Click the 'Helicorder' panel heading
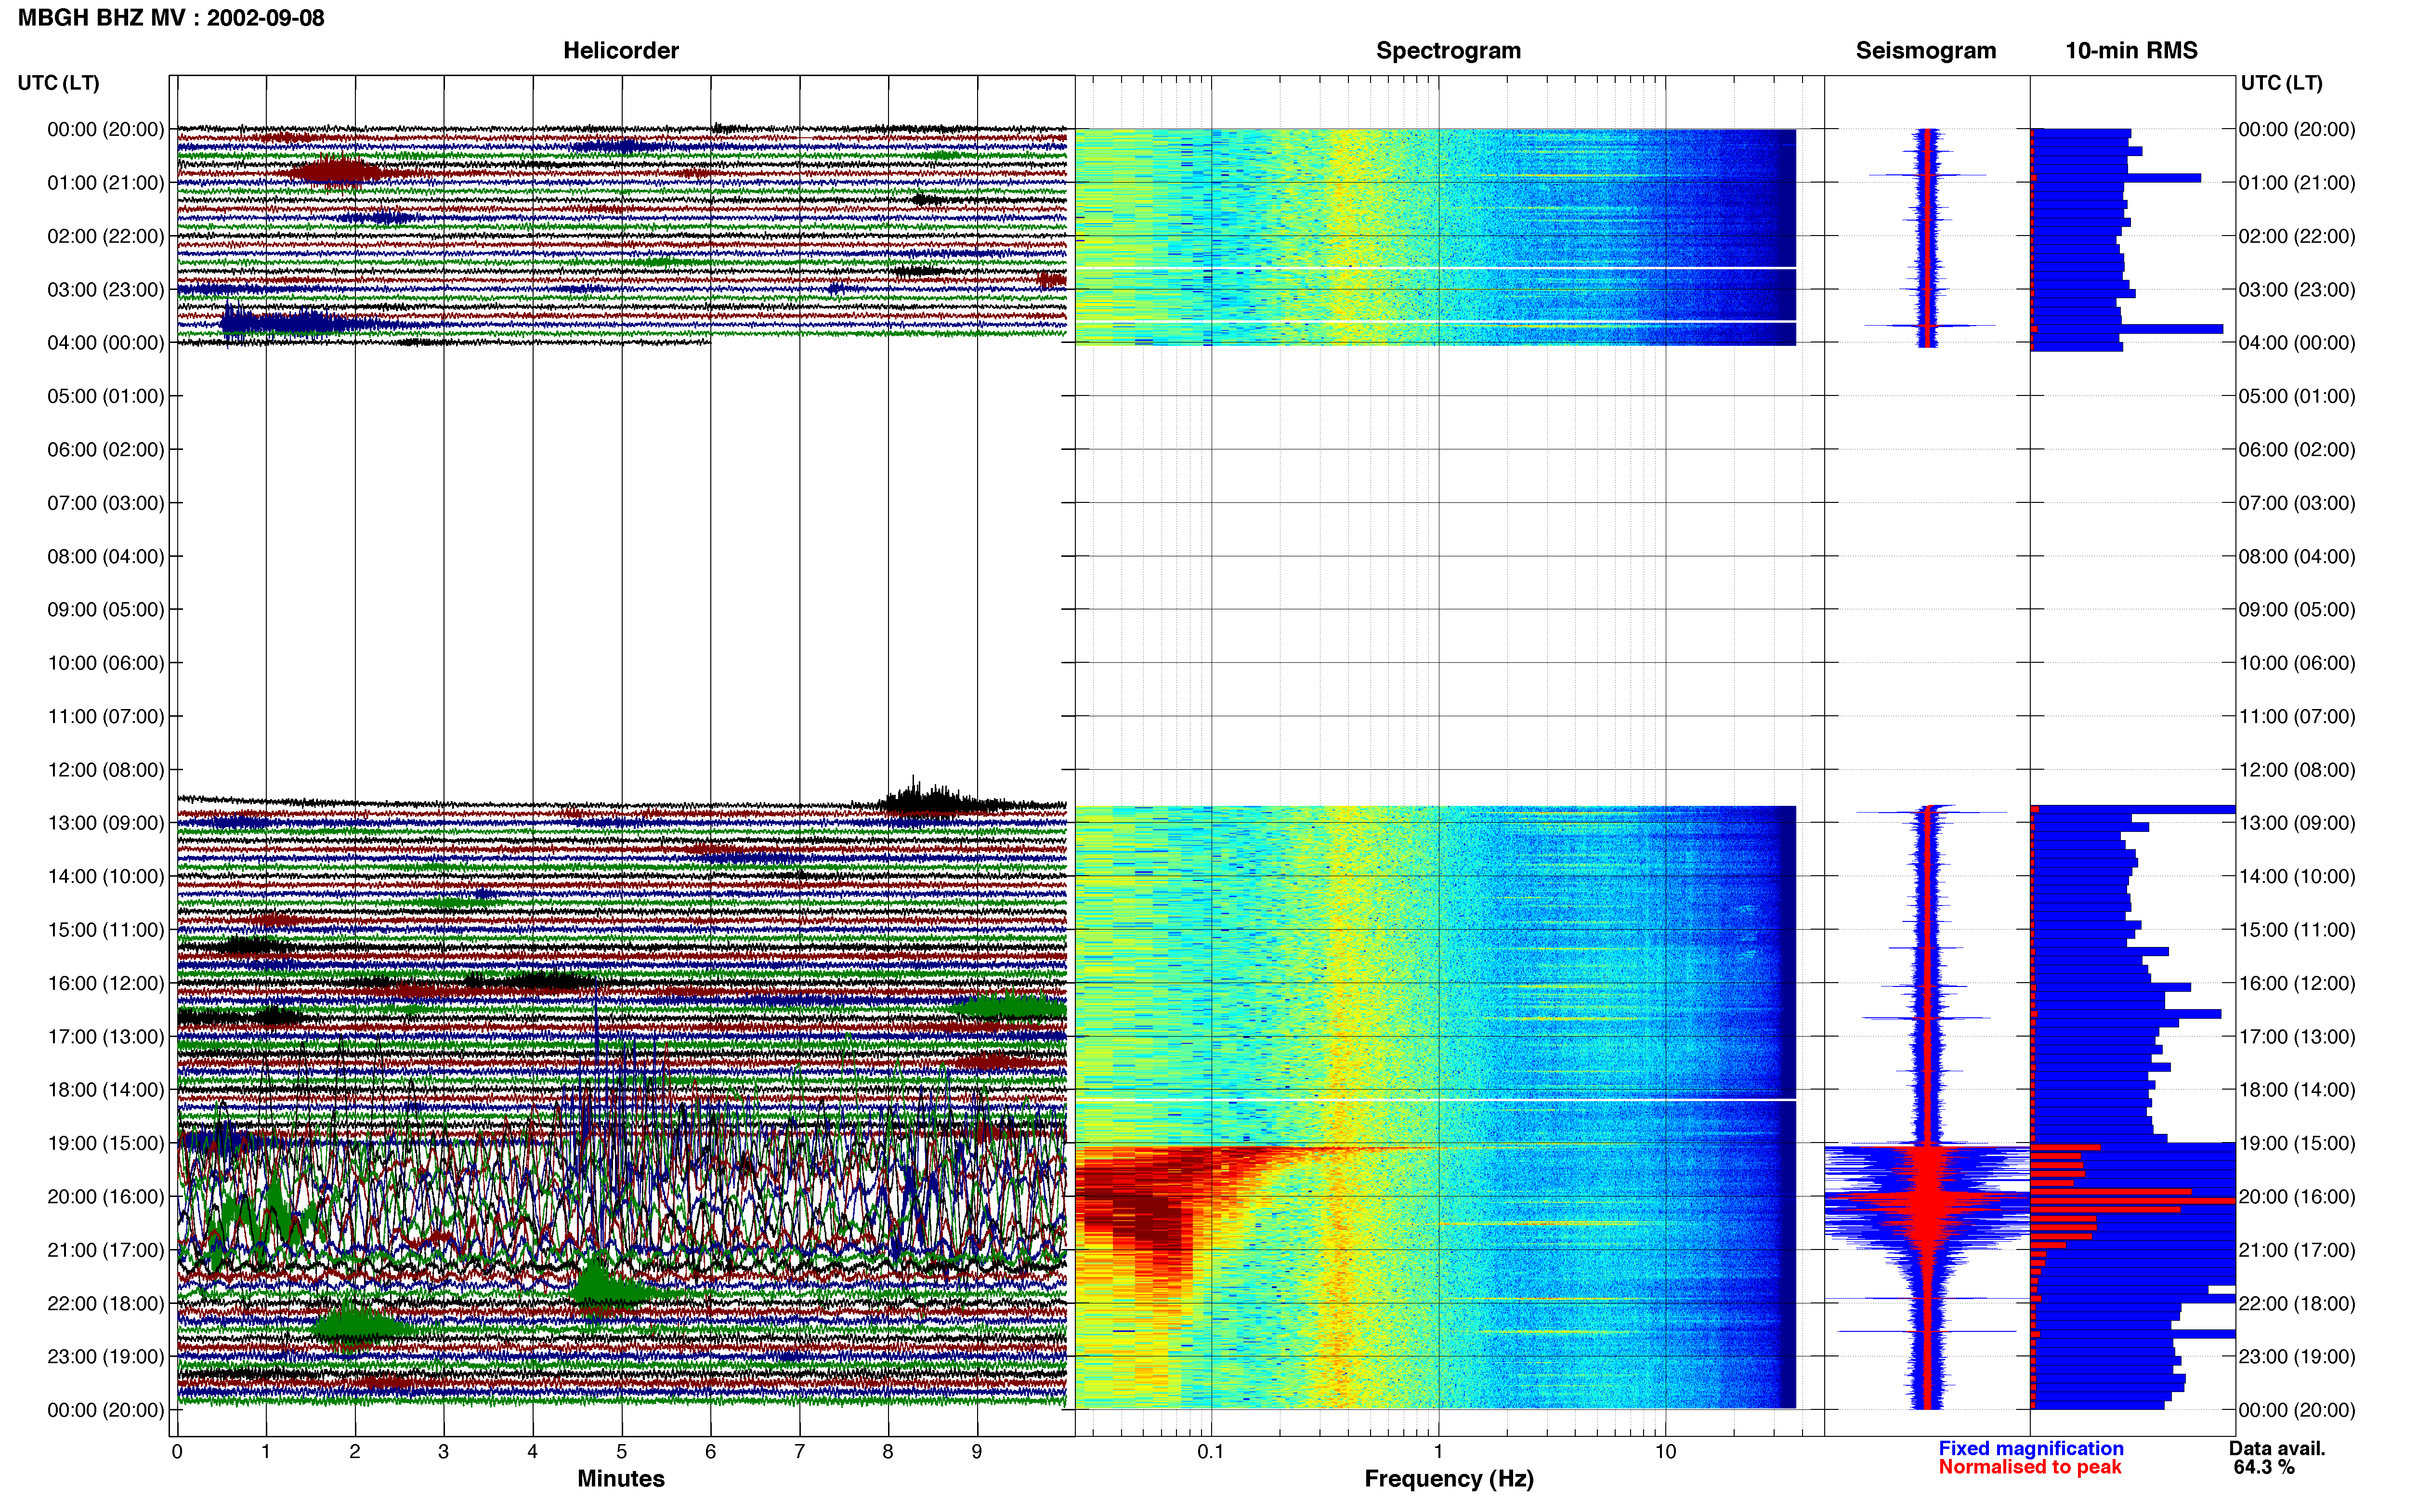This screenshot has height=1512, width=2417. 621,50
